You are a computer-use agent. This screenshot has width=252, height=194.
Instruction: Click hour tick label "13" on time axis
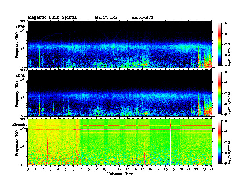coord(127,169)
